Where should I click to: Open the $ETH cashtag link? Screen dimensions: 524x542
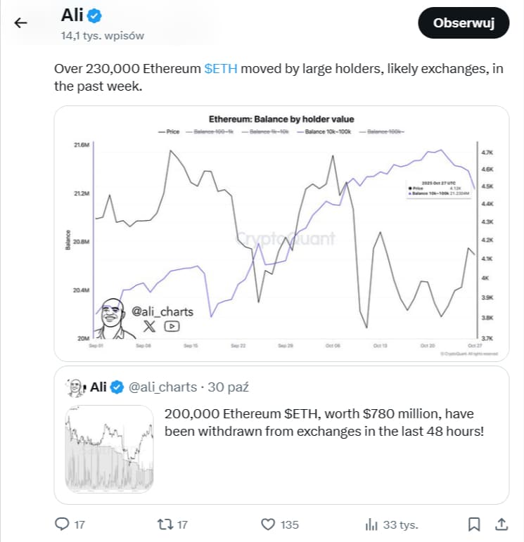tap(221, 69)
